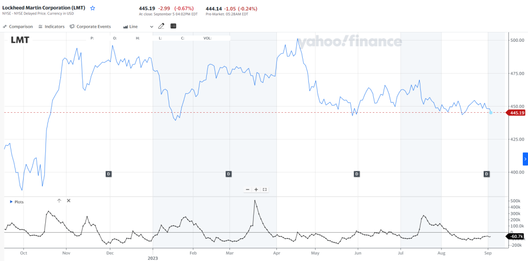Click the dividend marker near December
The width and height of the screenshot is (528, 261).
[109, 174]
